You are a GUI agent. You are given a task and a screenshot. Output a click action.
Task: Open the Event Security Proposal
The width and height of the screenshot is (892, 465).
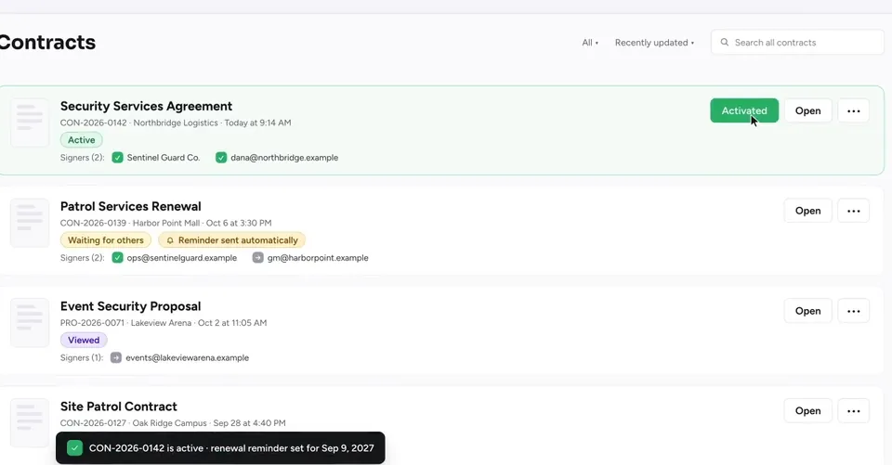coord(807,311)
